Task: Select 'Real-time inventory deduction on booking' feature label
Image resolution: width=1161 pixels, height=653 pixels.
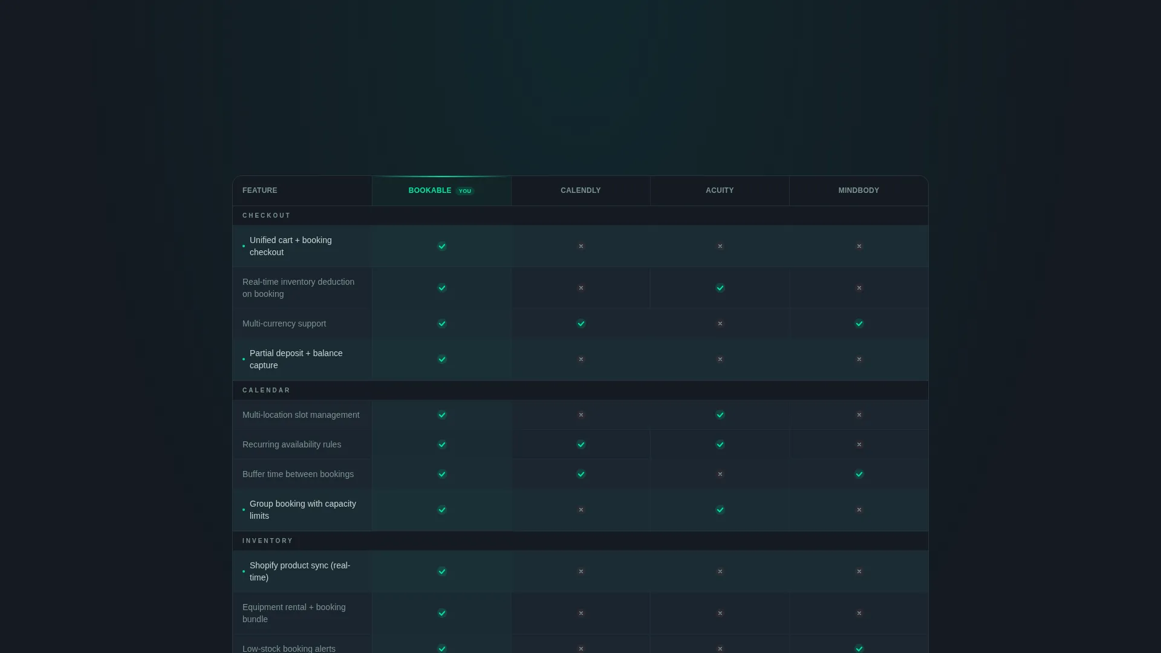Action: pyautogui.click(x=299, y=288)
